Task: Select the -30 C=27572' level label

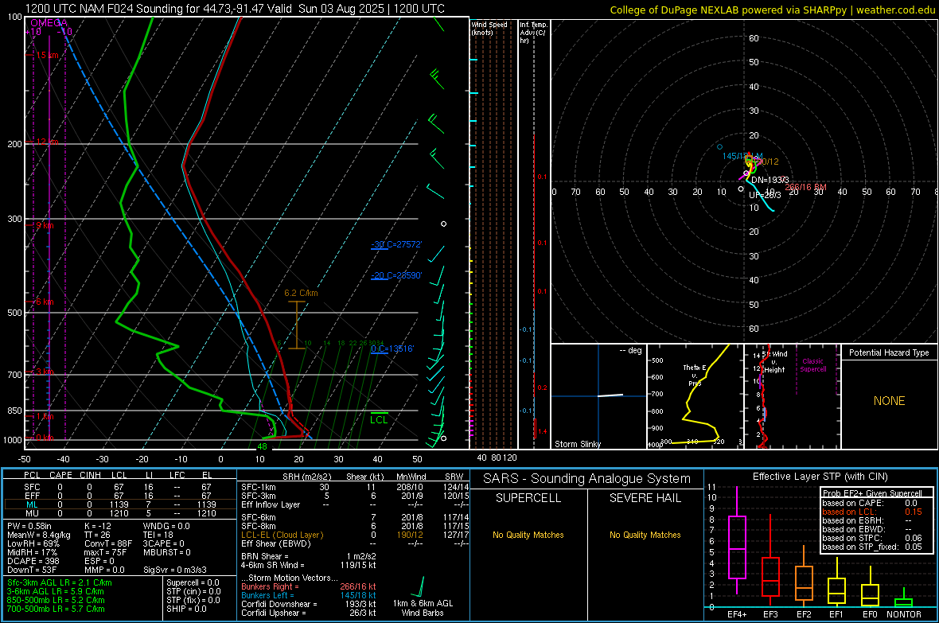Action: coord(396,244)
